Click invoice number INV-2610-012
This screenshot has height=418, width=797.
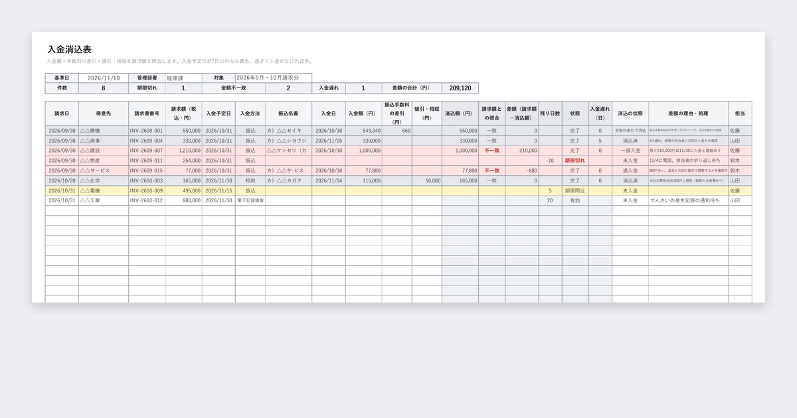coord(147,200)
